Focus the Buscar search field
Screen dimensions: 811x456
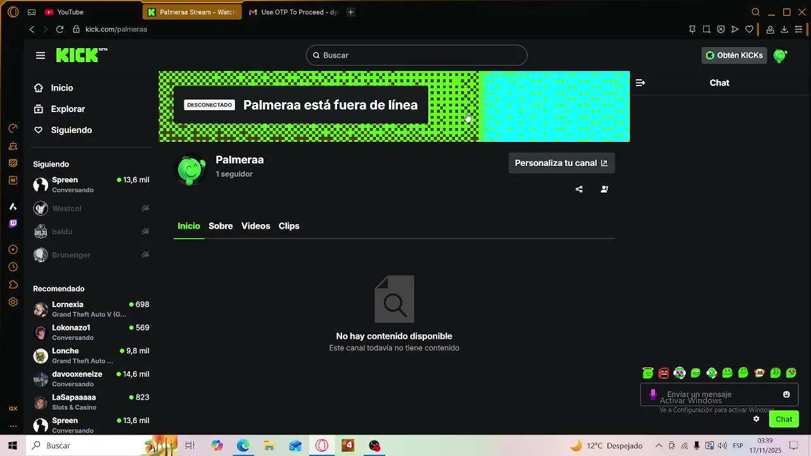coord(416,55)
